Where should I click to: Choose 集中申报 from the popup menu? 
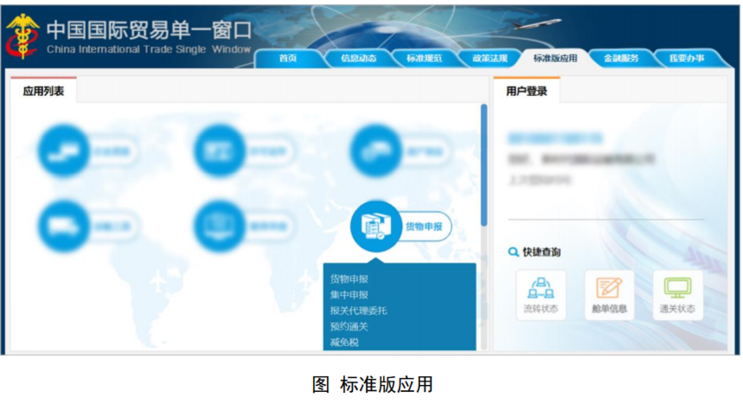(x=349, y=295)
